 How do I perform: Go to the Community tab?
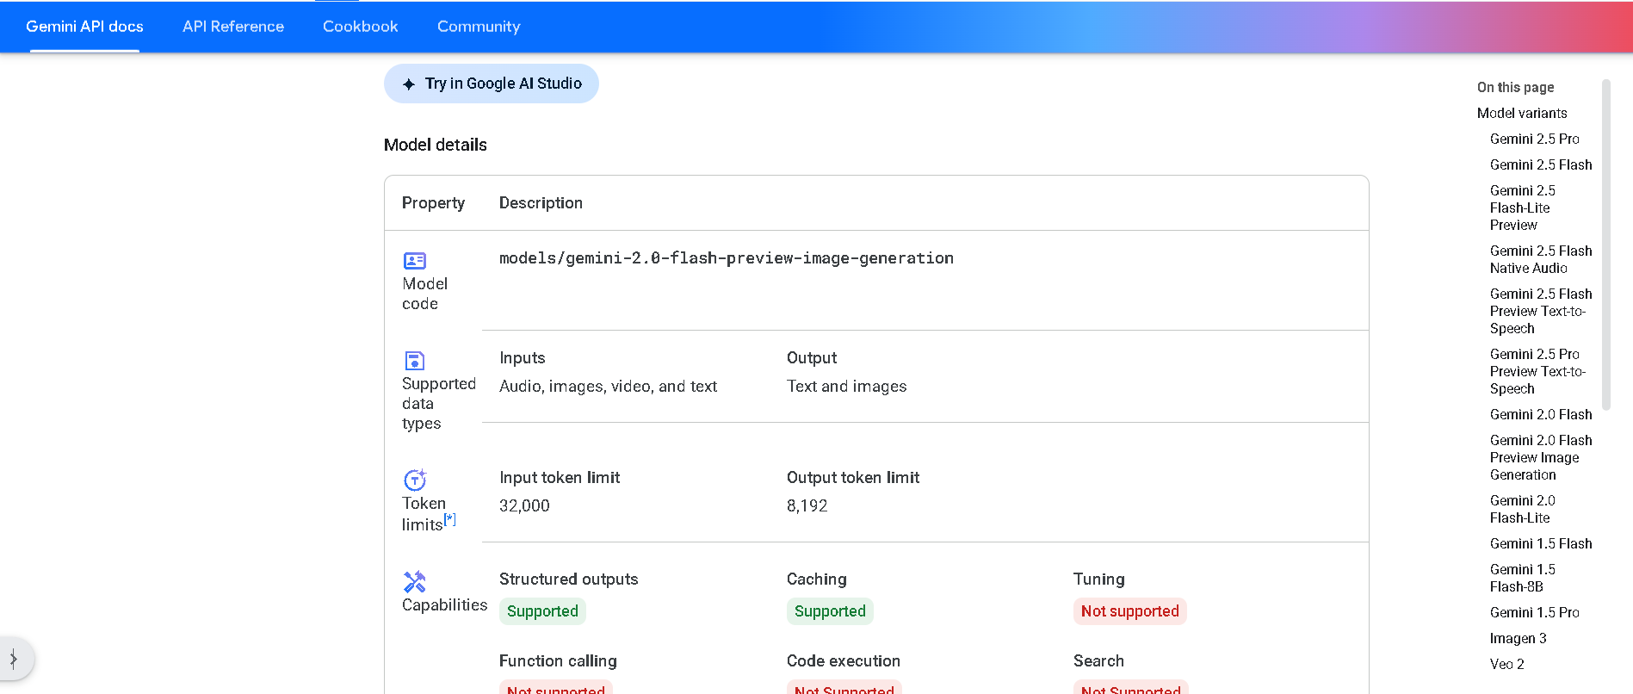(479, 27)
